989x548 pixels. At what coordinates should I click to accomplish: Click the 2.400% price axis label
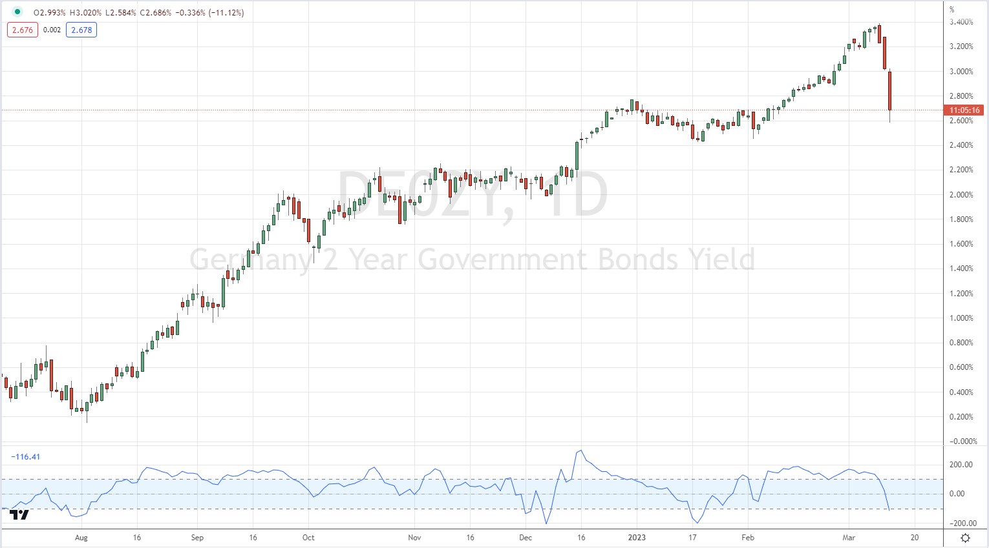tap(961, 145)
